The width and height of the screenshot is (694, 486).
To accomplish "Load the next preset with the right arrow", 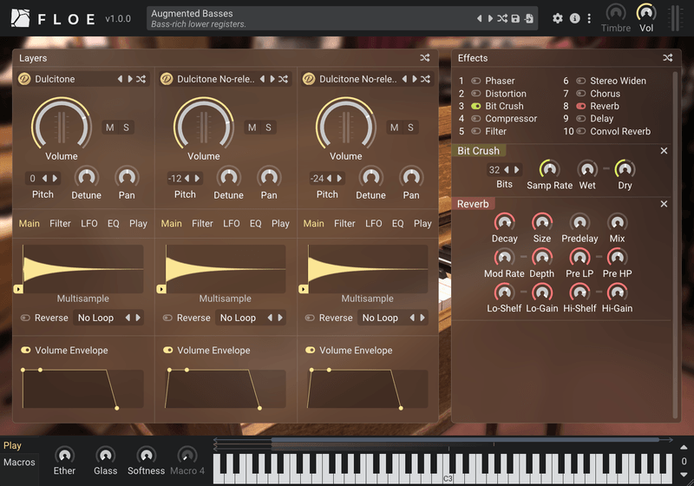I will 490,18.
